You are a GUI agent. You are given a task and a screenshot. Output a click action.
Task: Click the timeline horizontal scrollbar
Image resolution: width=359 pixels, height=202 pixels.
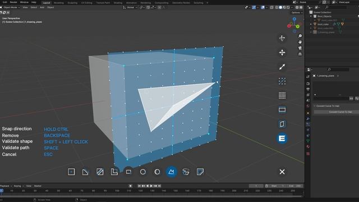[x=151, y=196]
